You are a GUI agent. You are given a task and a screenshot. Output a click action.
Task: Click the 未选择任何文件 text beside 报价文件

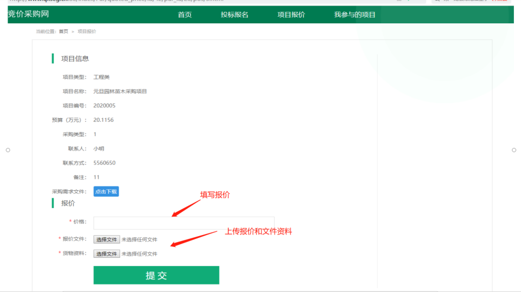click(139, 239)
